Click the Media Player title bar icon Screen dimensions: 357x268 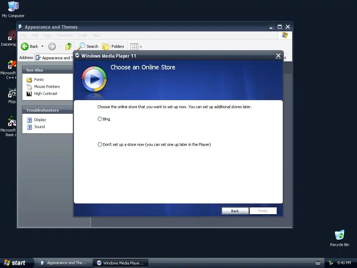click(77, 55)
